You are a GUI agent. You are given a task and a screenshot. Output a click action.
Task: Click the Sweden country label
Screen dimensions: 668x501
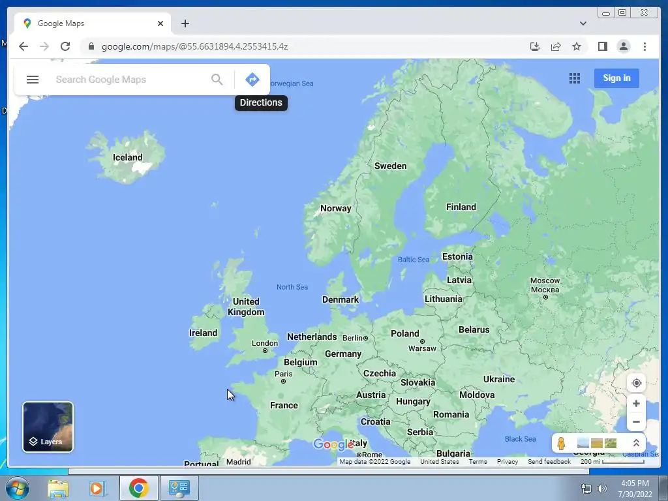[390, 166]
